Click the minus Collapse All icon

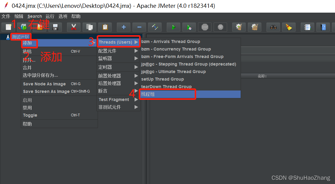tap(139, 27)
